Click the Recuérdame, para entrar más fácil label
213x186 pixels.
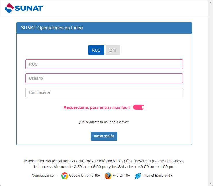point(97,107)
